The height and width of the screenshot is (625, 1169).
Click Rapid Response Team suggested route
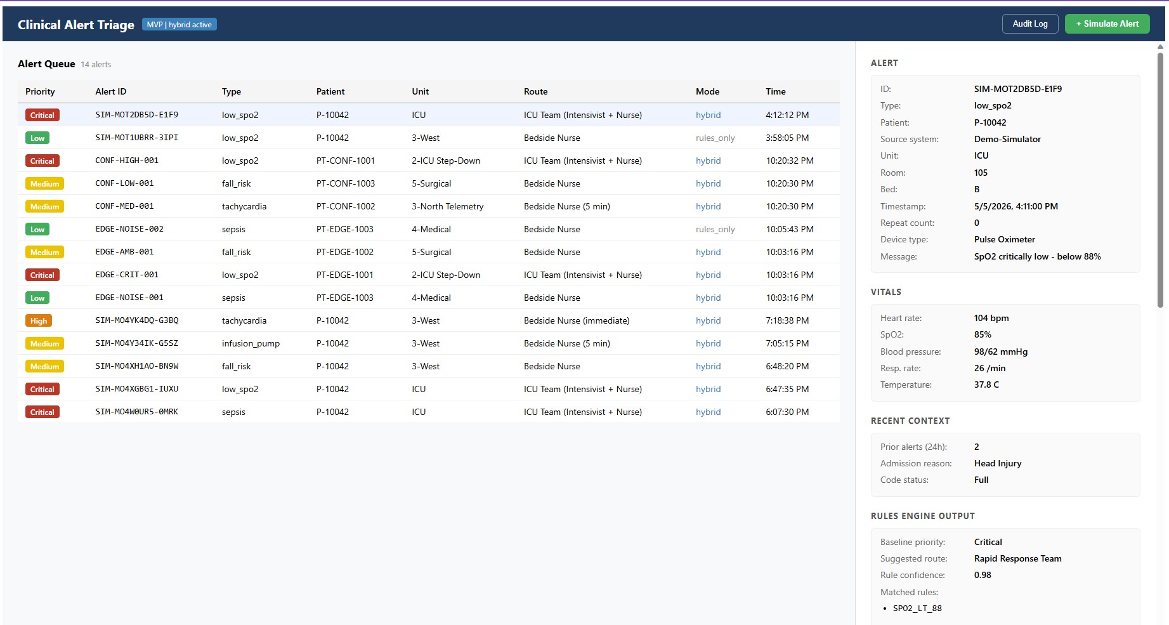[1018, 558]
